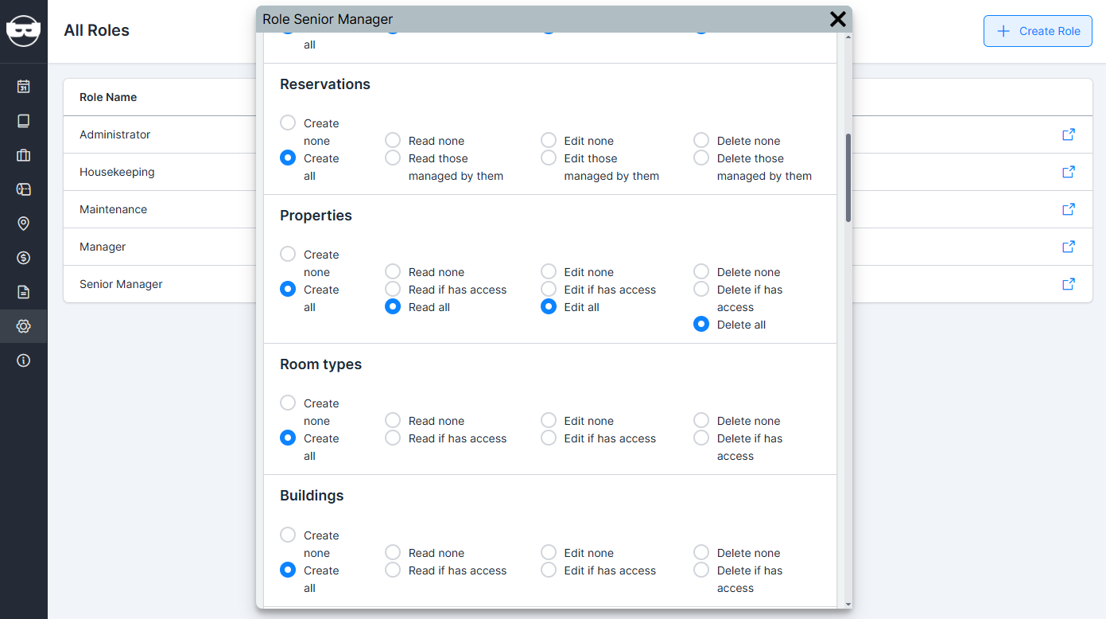Viewport: 1106px width, 619px height.
Task: Select Create none for Properties
Action: pos(287,255)
